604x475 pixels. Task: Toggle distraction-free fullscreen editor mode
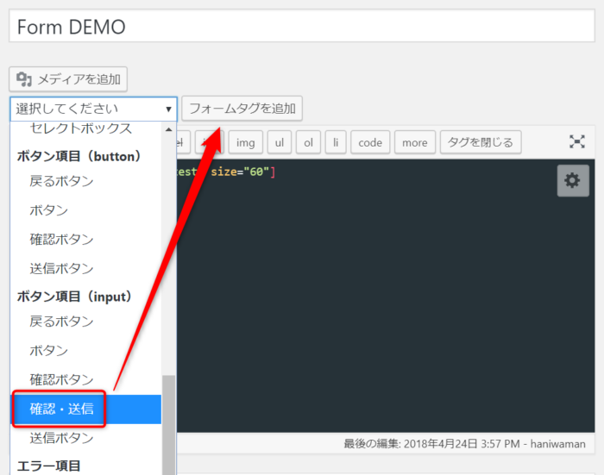click(x=577, y=141)
